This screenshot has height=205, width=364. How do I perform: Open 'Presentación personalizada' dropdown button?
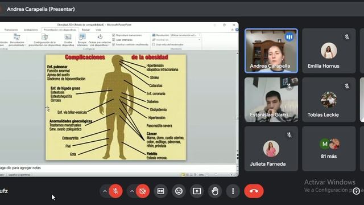pyautogui.click(x=17, y=40)
